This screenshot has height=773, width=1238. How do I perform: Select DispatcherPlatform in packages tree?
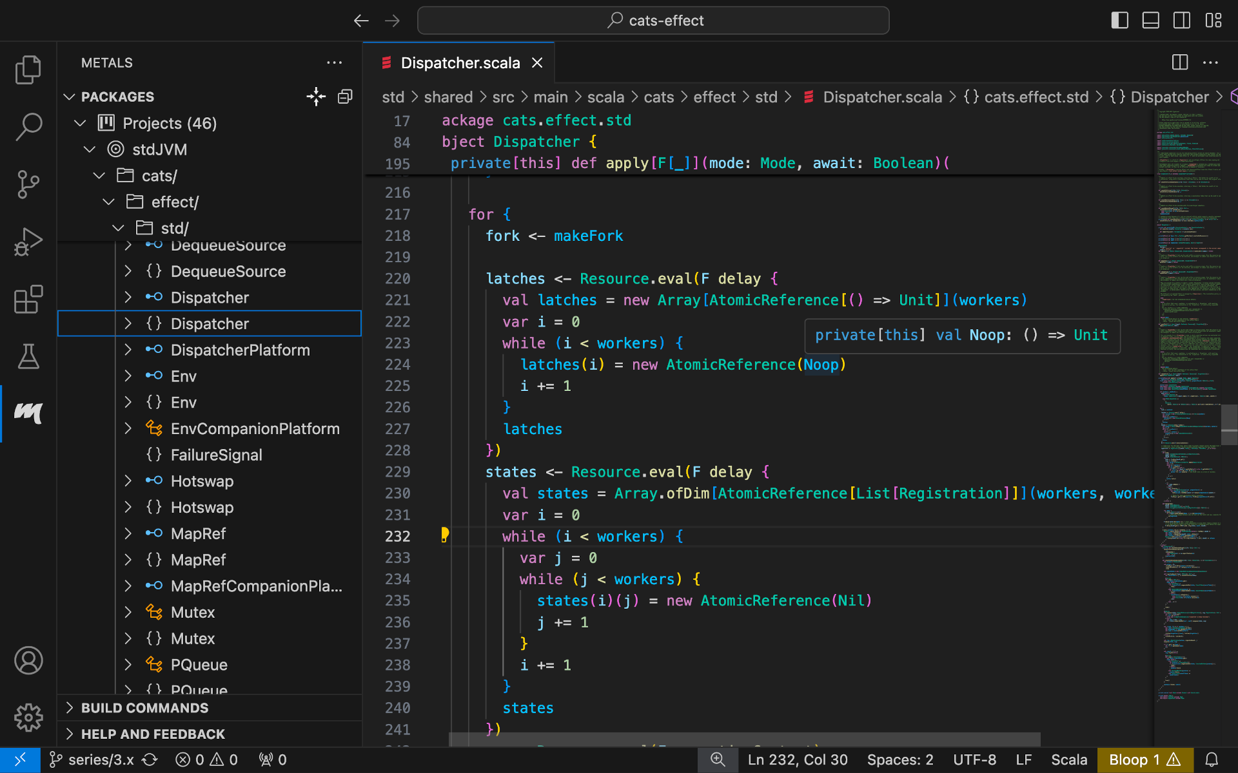pyautogui.click(x=240, y=350)
